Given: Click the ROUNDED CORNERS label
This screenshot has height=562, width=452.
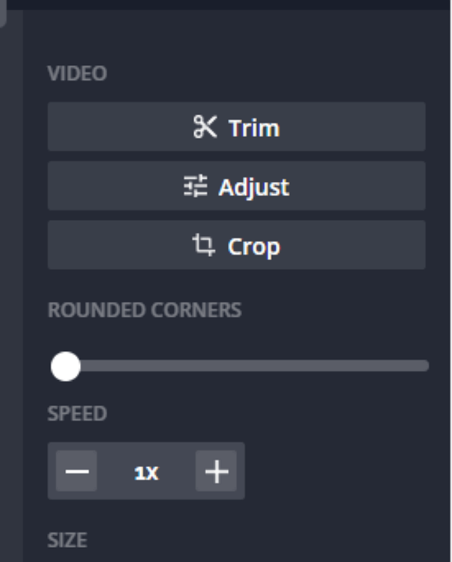Looking at the screenshot, I should point(145,310).
